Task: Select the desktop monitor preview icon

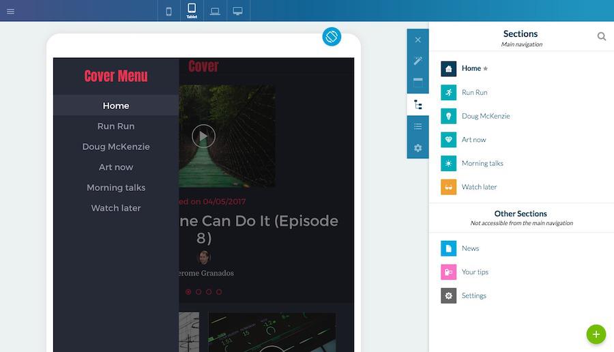Action: [x=238, y=11]
